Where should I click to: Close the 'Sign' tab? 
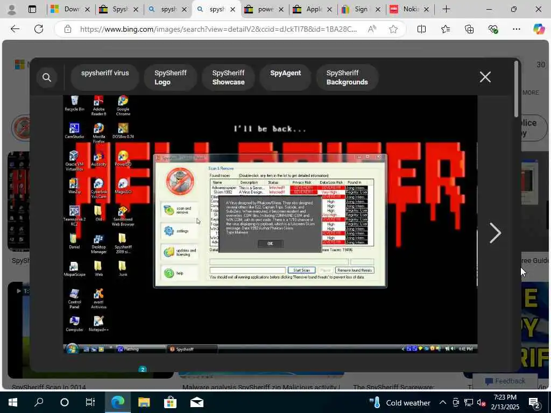pyautogui.click(x=378, y=10)
